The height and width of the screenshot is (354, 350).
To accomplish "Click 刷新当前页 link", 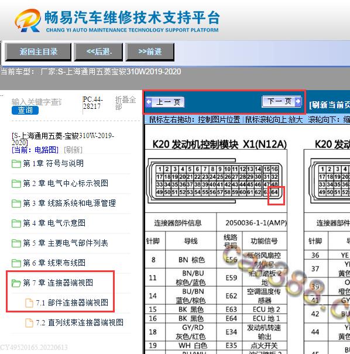I will (330, 105).
